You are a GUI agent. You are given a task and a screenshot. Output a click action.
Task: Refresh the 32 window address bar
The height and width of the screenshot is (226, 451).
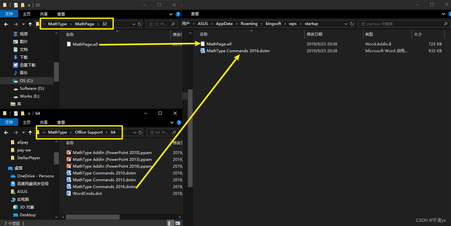click(139, 24)
